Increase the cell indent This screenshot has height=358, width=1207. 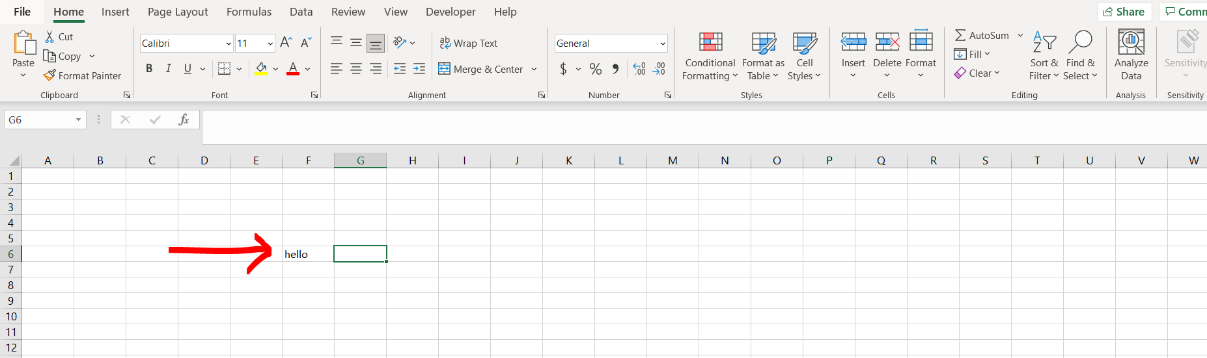pos(419,69)
